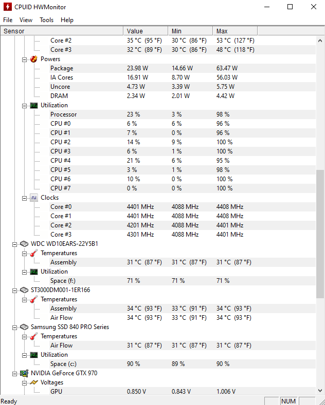
Task: Click the Clocks waveform icon
Action: tap(34, 198)
